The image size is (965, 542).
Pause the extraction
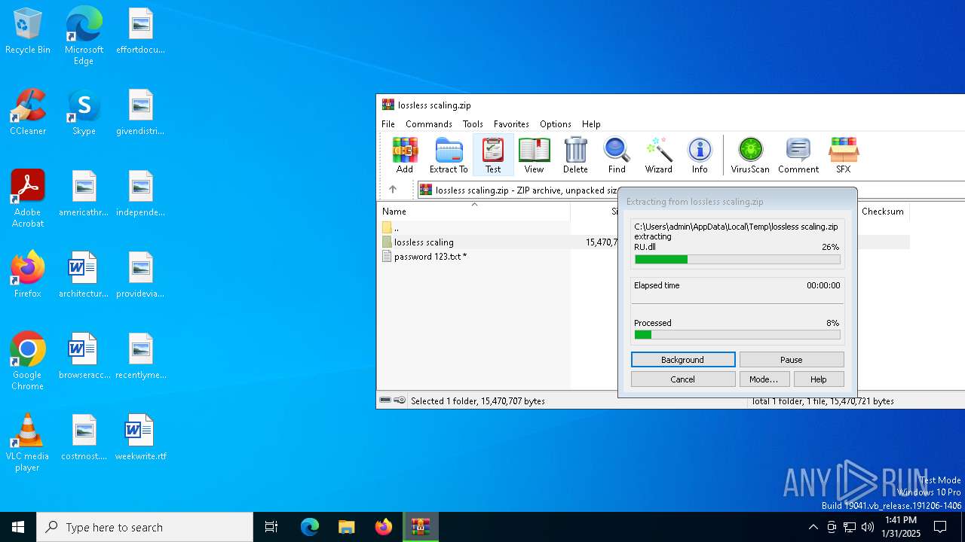(x=792, y=360)
